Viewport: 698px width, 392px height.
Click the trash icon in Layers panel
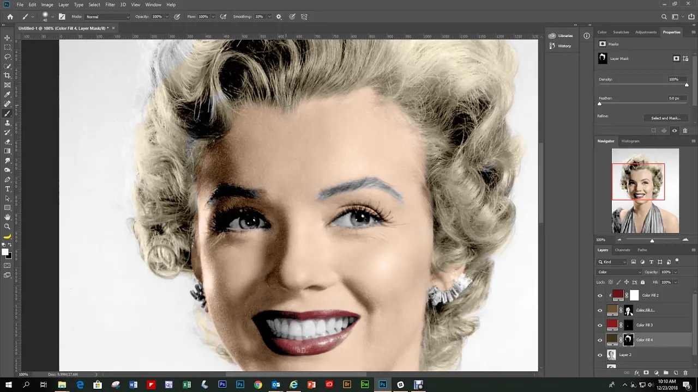pos(685,373)
